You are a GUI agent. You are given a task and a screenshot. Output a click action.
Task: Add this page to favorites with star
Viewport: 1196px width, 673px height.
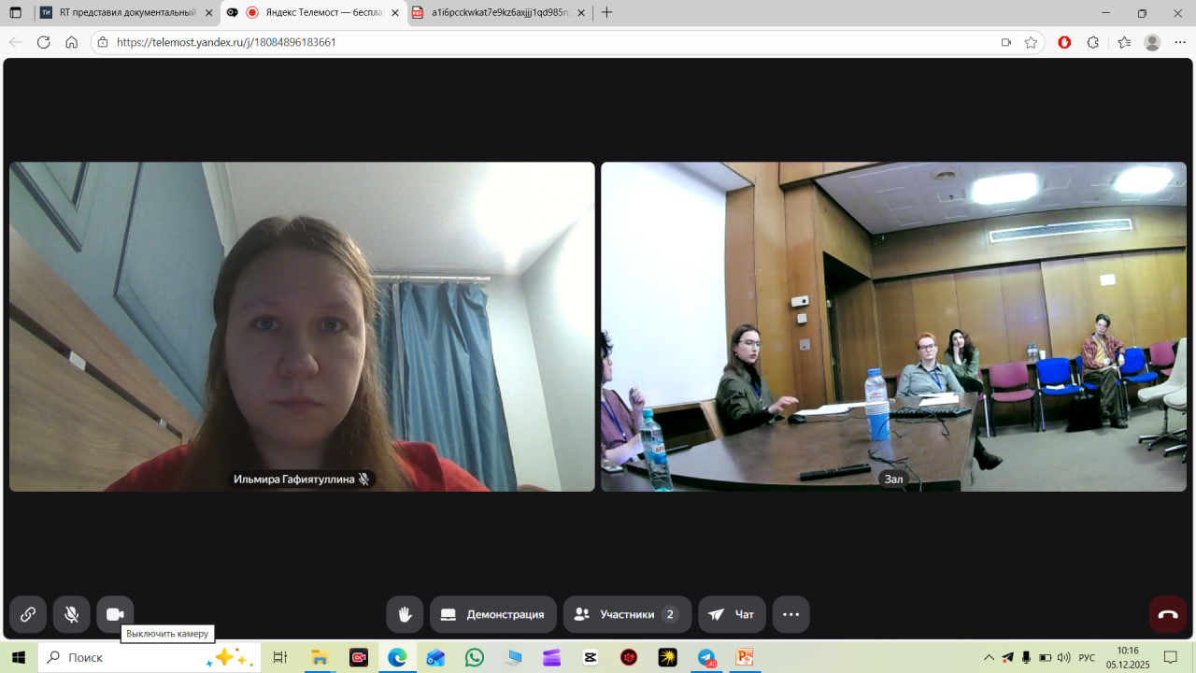click(x=1031, y=42)
